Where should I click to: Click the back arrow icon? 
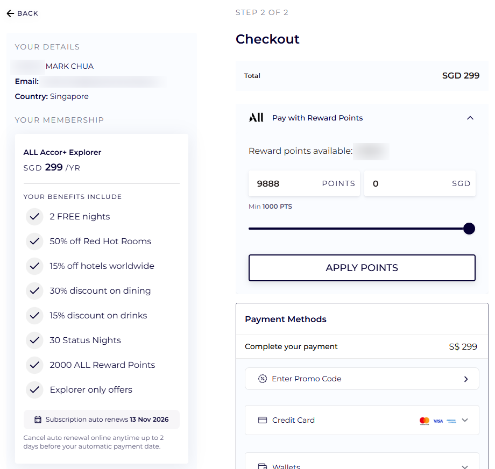[10, 13]
